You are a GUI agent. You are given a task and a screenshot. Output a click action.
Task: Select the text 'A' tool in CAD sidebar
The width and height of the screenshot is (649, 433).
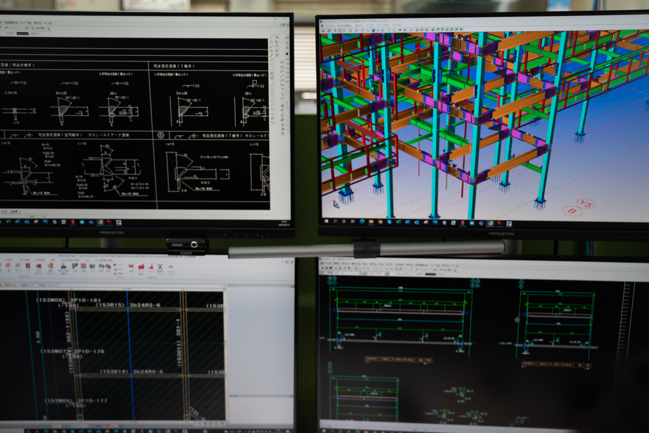click(x=277, y=37)
